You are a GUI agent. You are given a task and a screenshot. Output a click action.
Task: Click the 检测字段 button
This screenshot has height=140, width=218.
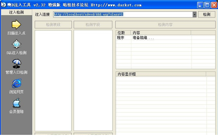pos(93,25)
